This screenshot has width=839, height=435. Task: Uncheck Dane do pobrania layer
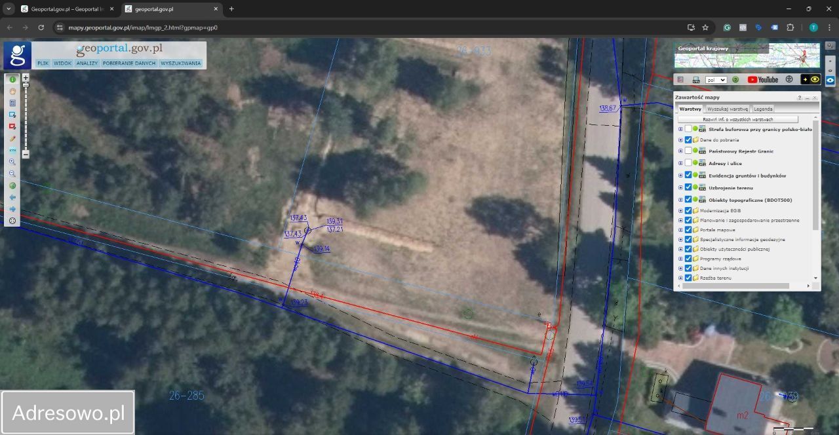coord(688,140)
